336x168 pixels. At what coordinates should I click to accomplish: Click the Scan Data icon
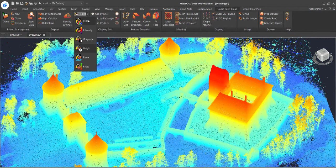click(31, 19)
